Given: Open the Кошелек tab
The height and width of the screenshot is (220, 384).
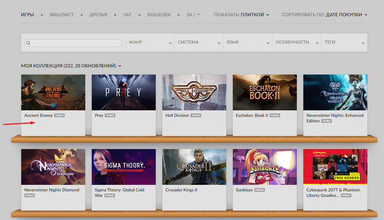Looking at the screenshot, I should pyautogui.click(x=159, y=15).
